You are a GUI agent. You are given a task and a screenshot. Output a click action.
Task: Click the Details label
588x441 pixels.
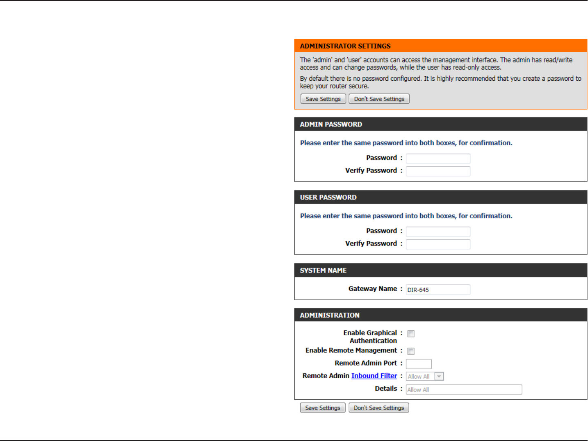click(386, 389)
